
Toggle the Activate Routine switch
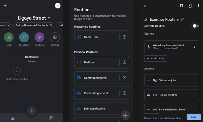tap(196, 26)
